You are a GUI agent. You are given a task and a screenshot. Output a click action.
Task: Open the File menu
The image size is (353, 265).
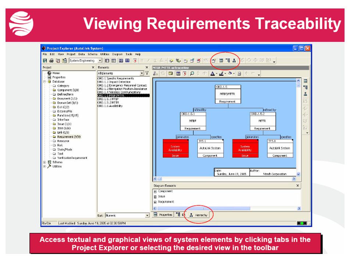coord(45,54)
